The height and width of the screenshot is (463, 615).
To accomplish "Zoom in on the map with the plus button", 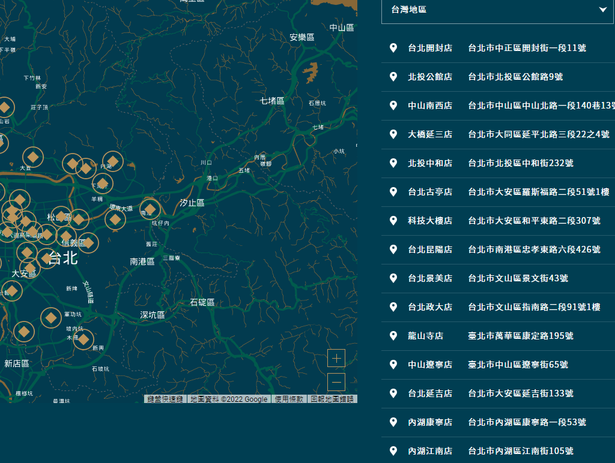I will click(x=336, y=358).
